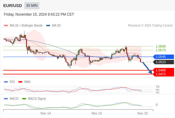The height and width of the screenshot is (118, 175).
Task: Click the green 1.0573 resistance label
Action: tap(160, 50)
